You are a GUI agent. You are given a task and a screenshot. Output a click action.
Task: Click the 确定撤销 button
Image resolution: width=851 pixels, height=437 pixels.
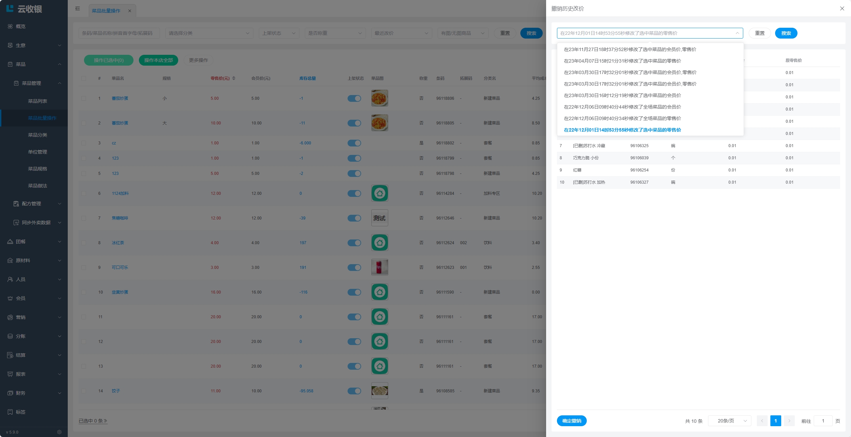coord(572,421)
